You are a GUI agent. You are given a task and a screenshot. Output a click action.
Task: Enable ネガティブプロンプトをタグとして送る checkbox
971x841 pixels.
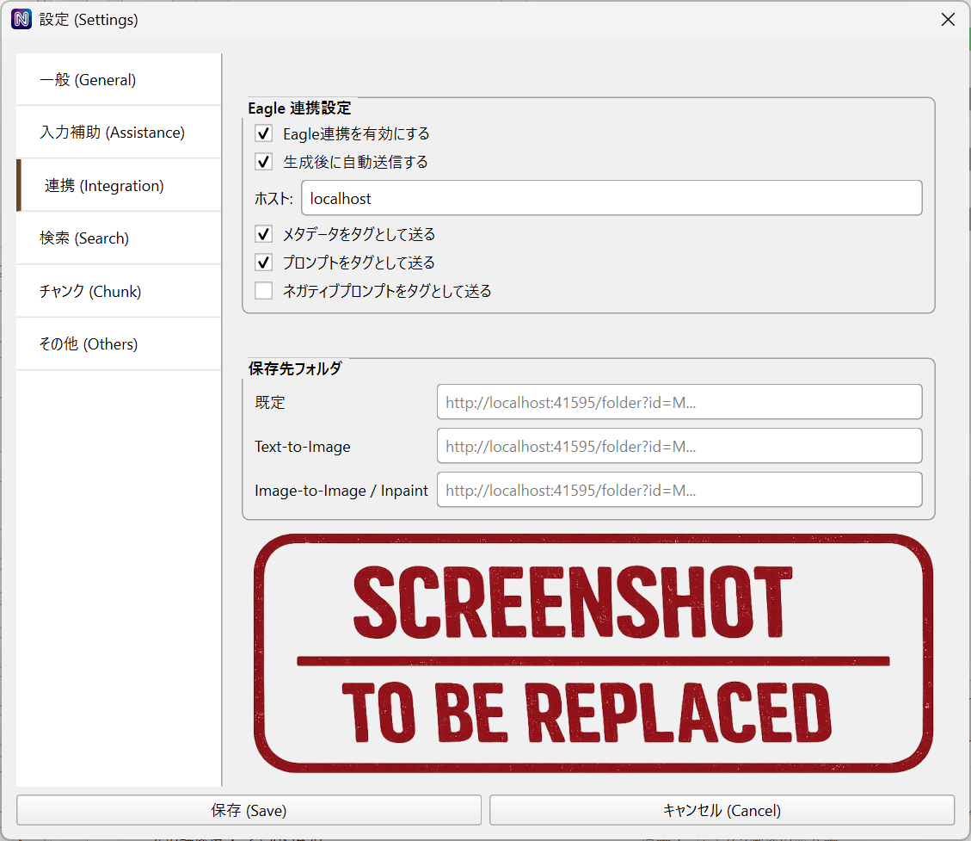(264, 291)
